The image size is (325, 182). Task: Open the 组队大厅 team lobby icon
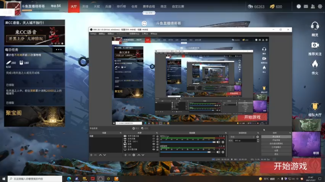315,106
